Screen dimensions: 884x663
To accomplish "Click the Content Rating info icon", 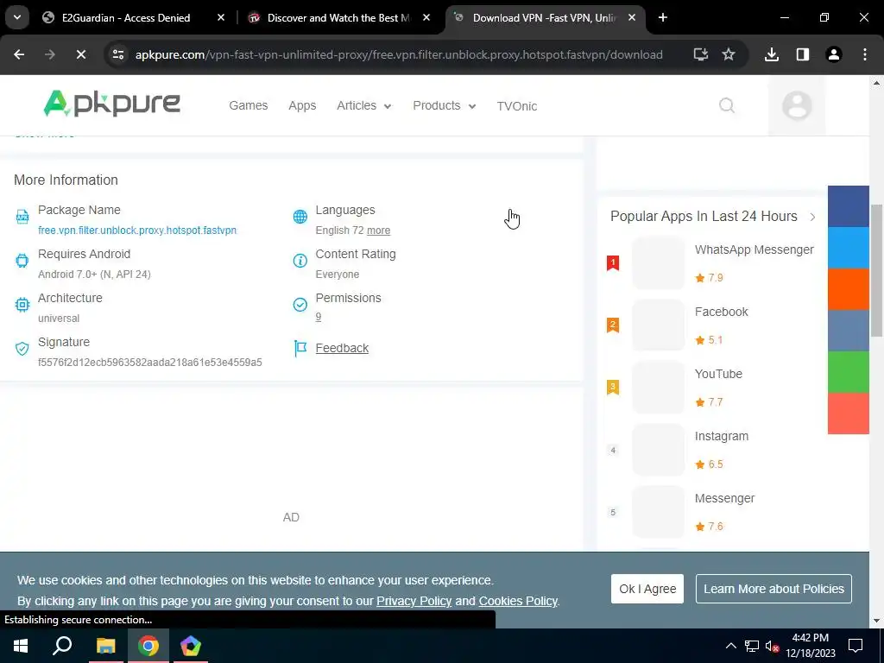I will (300, 261).
